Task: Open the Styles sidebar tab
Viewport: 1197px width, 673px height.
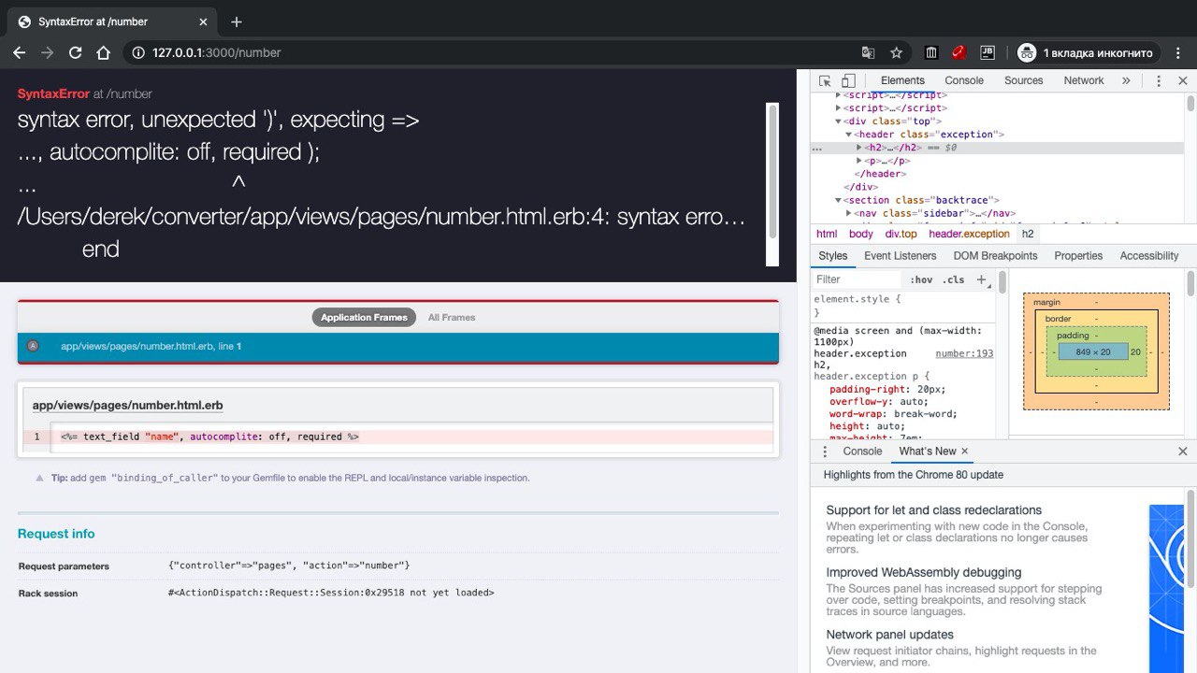Action: click(x=832, y=256)
